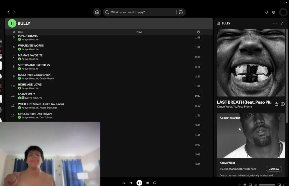
Task: Click the 2:10 duration of WHITE LINES
Action: [x=198, y=106]
